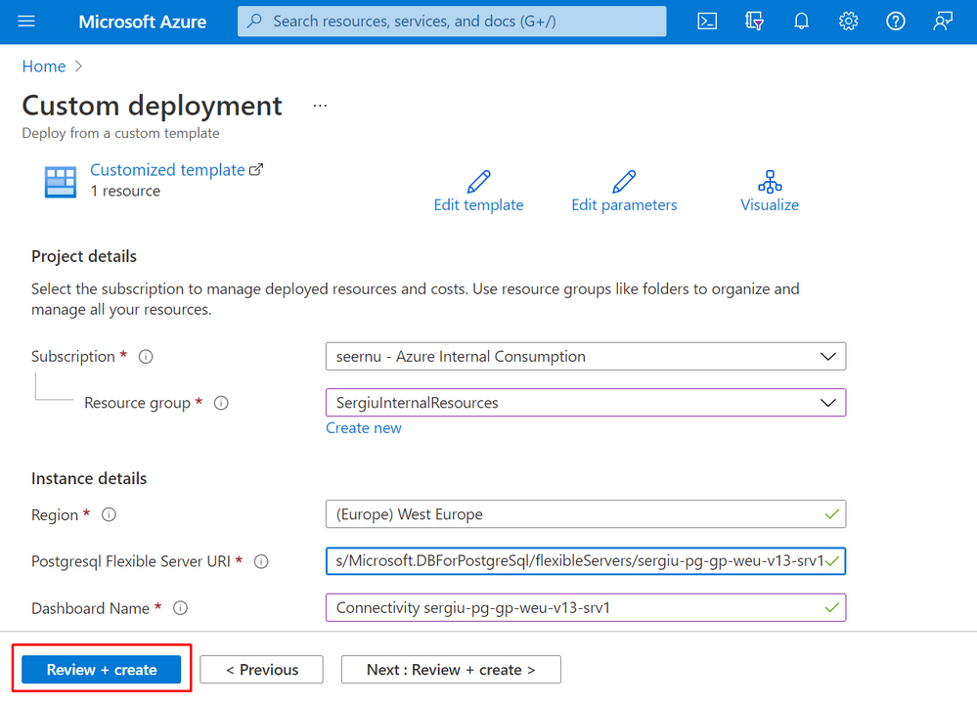Viewport: 977px width, 704px height.
Task: Open the Directories and subscriptions filter
Action: 754,22
